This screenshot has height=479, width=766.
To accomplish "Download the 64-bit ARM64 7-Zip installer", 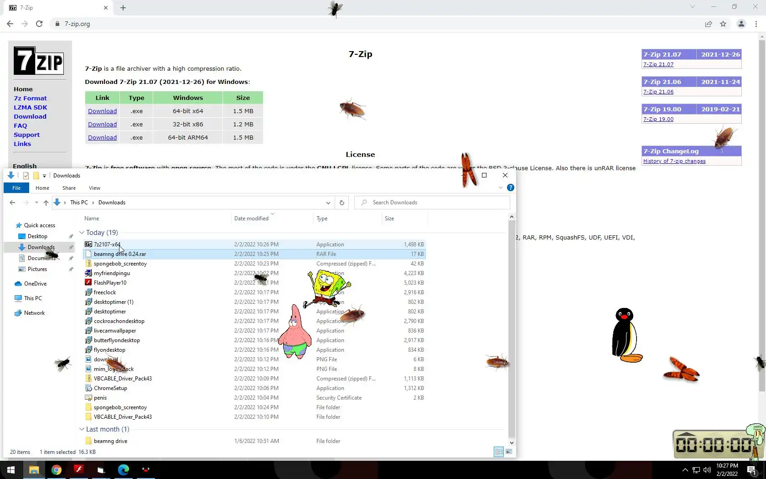I will [x=102, y=138].
